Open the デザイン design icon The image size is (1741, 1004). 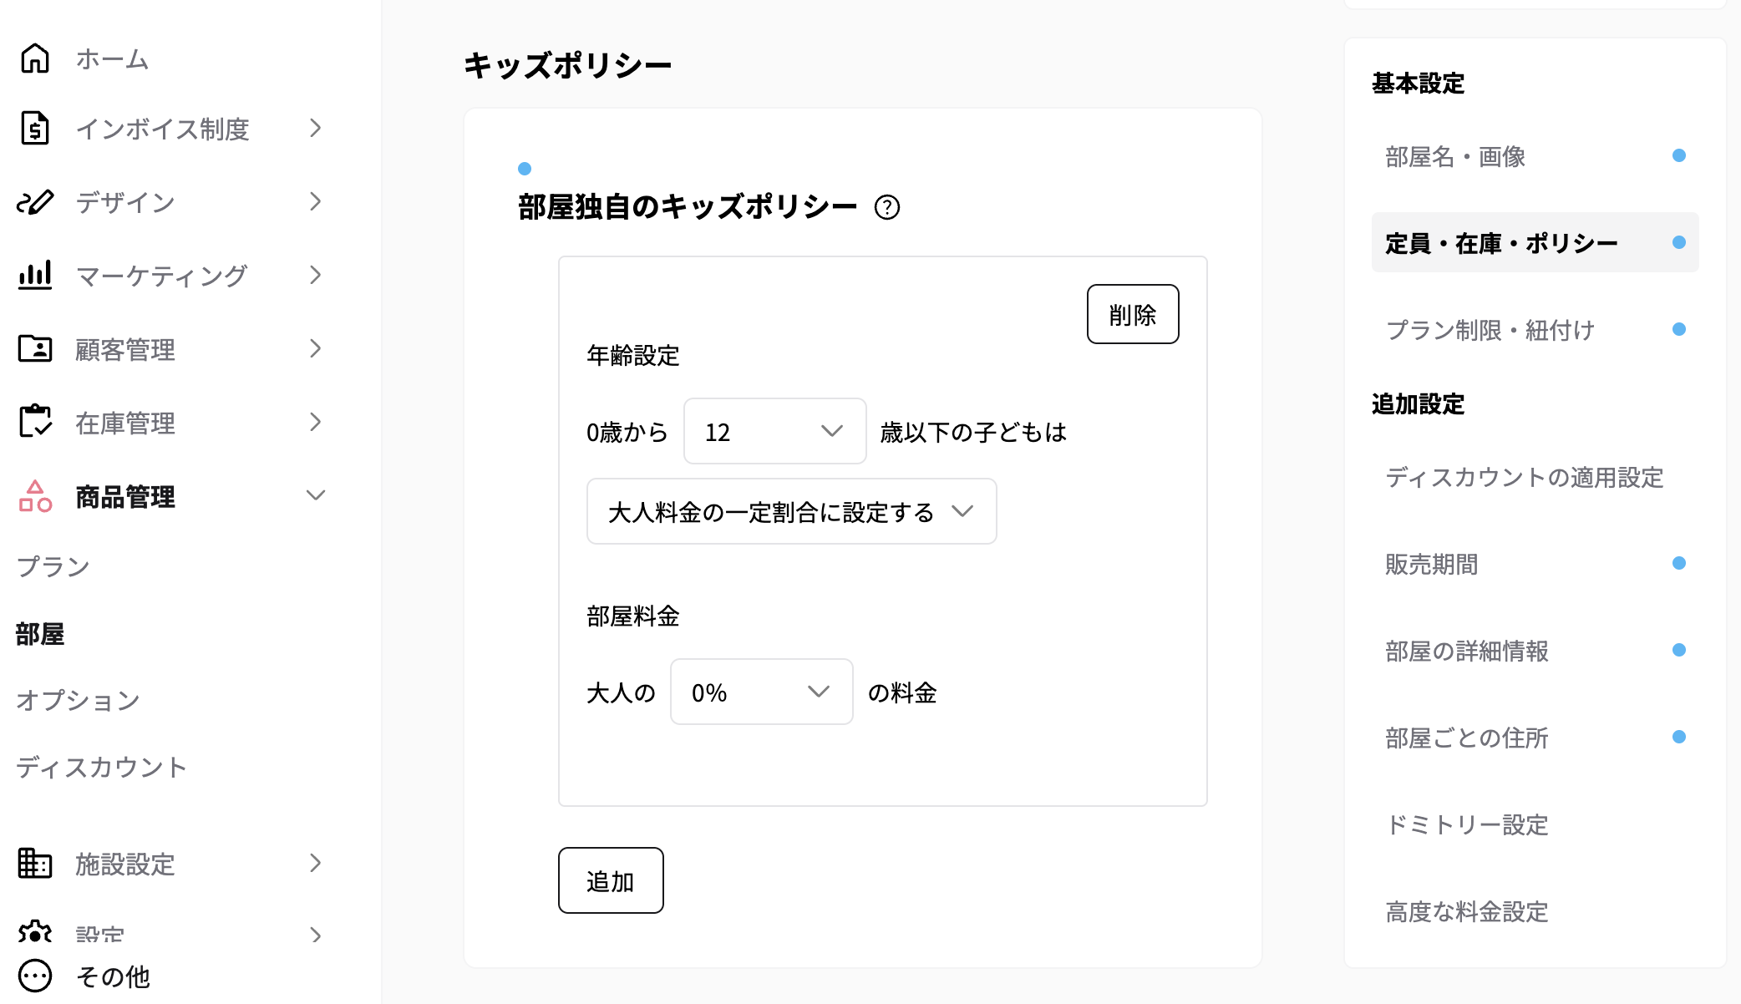pyautogui.click(x=34, y=201)
